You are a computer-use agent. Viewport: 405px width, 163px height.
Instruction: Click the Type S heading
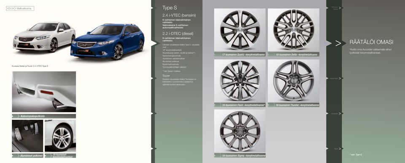[x=170, y=8]
